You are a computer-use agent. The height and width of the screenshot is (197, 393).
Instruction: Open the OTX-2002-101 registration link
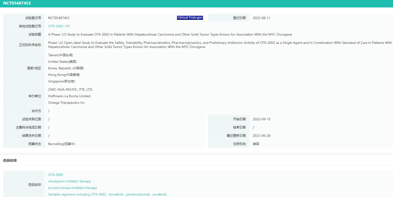(59, 26)
